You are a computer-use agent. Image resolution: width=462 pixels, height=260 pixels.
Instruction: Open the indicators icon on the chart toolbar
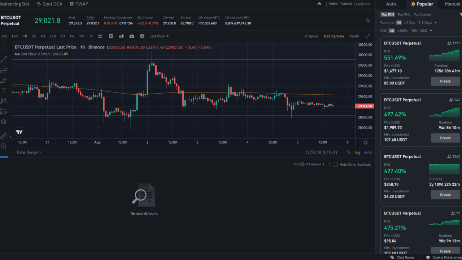tap(100, 36)
